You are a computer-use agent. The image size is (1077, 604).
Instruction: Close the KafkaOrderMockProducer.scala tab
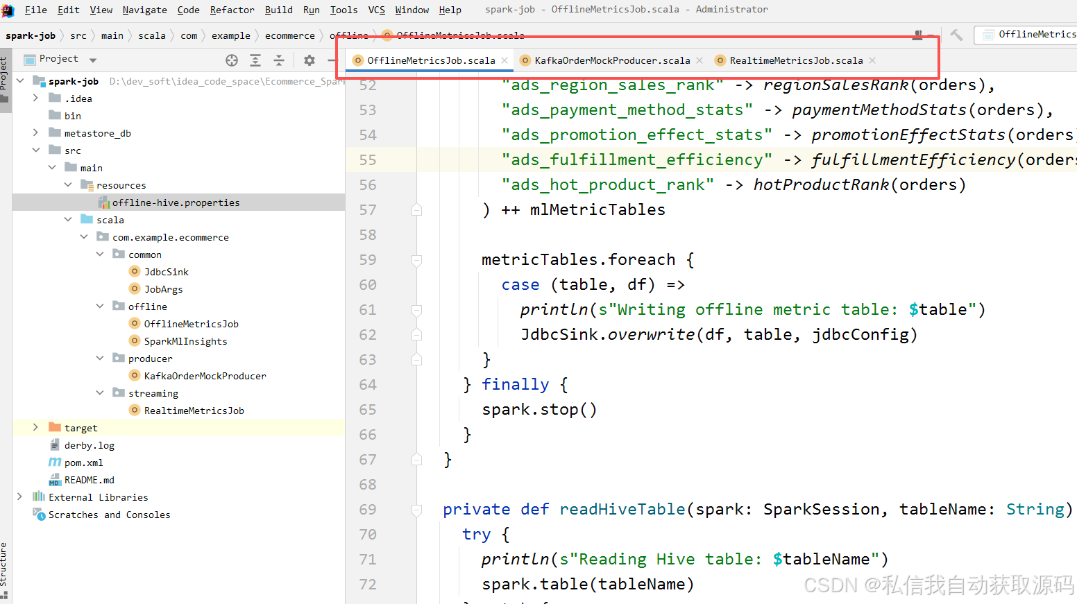(x=699, y=60)
